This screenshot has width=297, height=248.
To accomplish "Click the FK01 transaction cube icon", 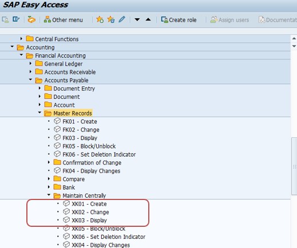I will point(57,121).
